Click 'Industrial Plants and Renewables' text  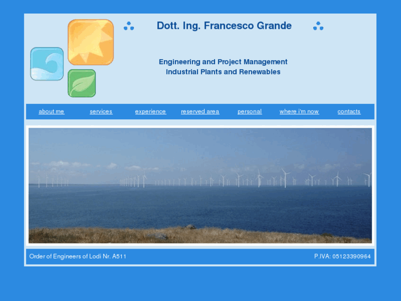coord(223,72)
